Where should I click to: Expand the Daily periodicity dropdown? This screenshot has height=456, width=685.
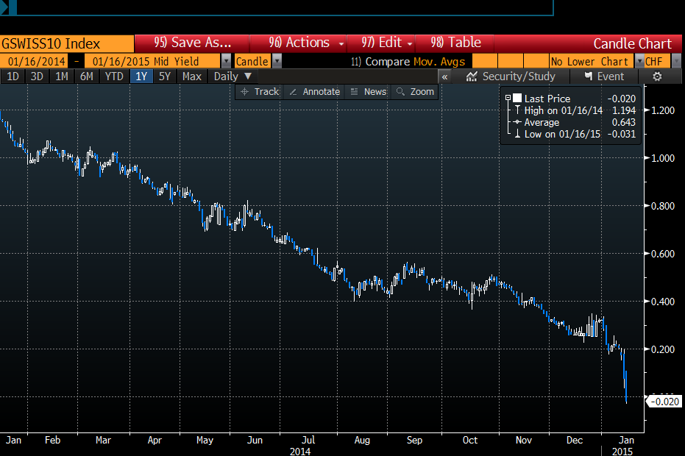(x=232, y=76)
